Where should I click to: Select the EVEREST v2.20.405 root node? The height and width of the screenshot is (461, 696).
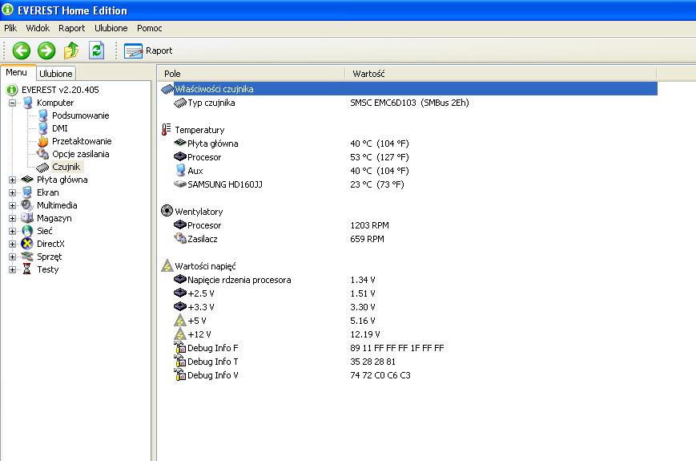pyautogui.click(x=60, y=90)
